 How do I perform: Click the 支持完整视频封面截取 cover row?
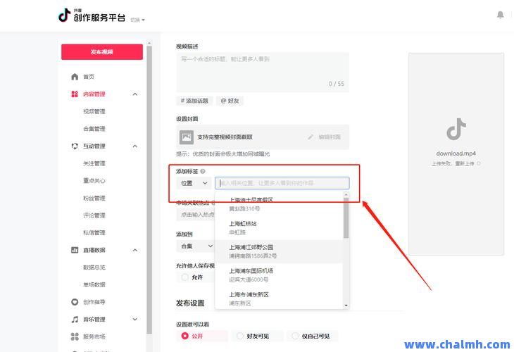tap(263, 137)
